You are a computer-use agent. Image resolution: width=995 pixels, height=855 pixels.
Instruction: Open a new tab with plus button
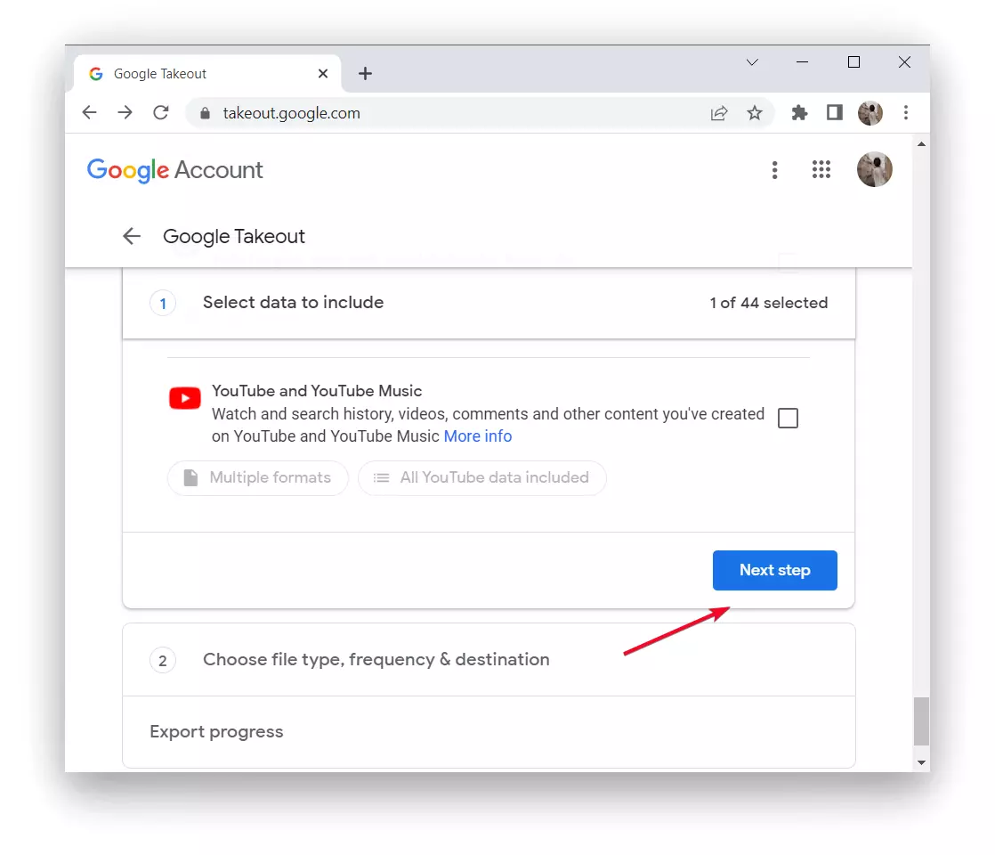(x=365, y=74)
